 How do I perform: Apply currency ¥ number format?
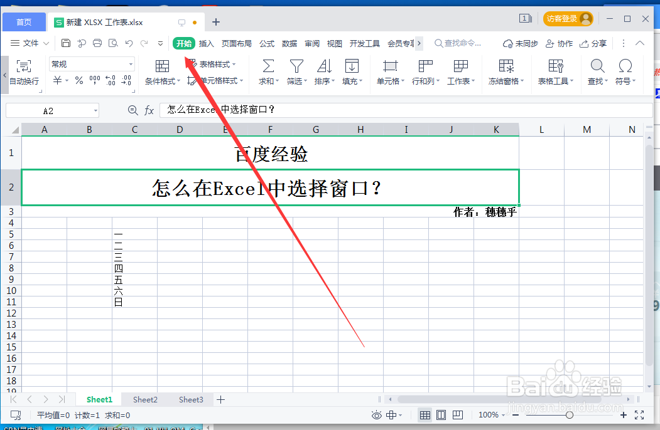click(x=58, y=80)
